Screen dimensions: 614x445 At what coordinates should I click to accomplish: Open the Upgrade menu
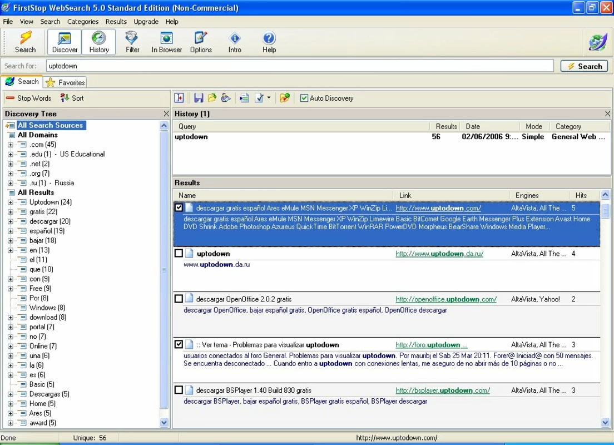pos(146,22)
